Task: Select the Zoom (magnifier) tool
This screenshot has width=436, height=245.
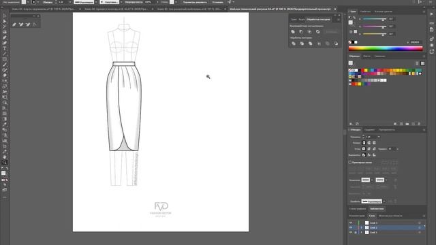Action: click(x=5, y=163)
